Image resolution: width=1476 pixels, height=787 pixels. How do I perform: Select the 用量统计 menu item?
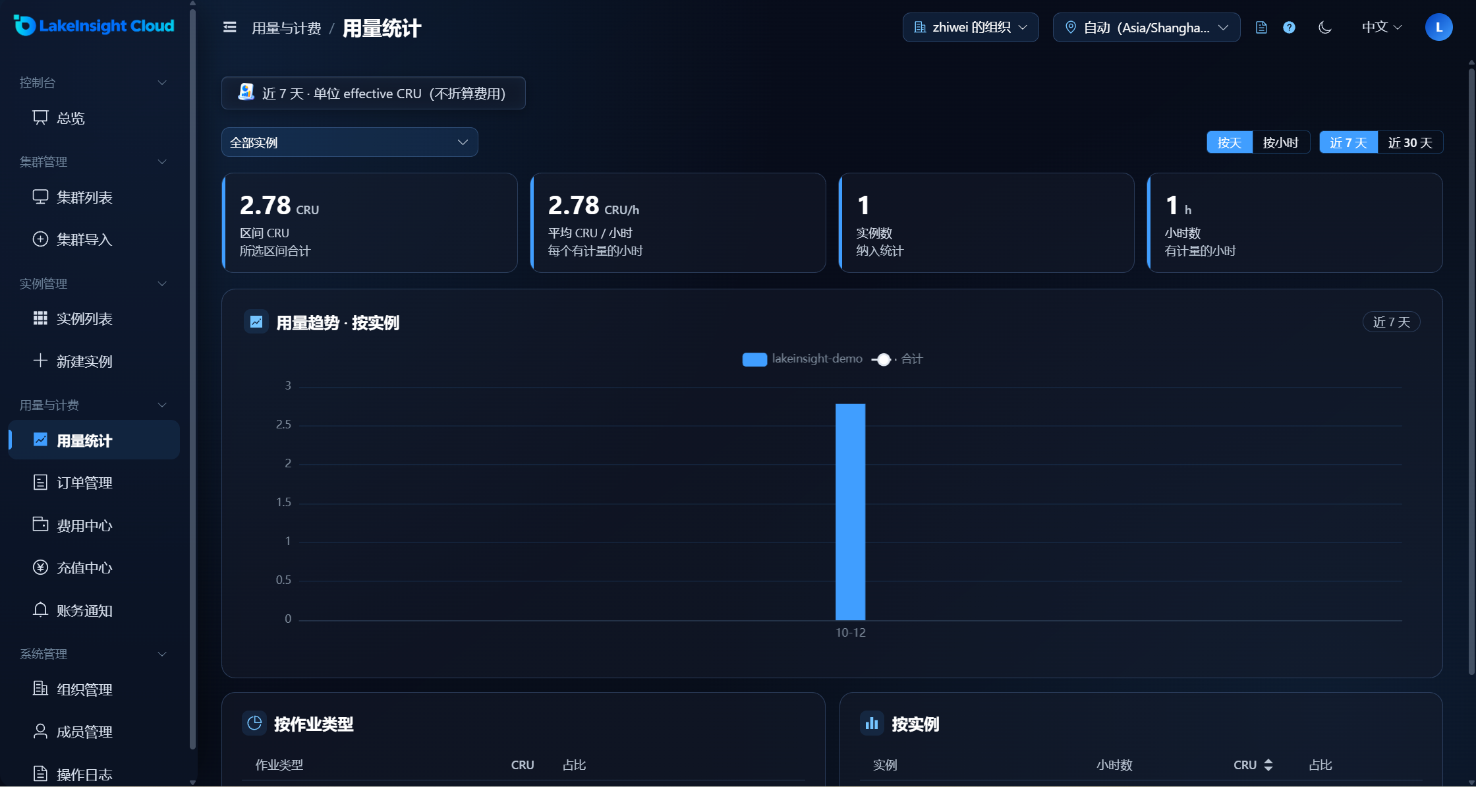click(x=94, y=440)
